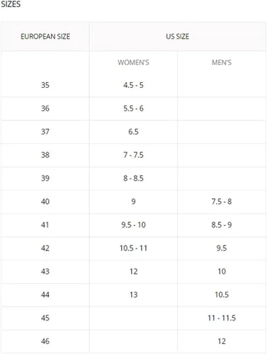Select women's size 10.5 - 11 cell
This screenshot has width=267, height=354.
(x=133, y=249)
